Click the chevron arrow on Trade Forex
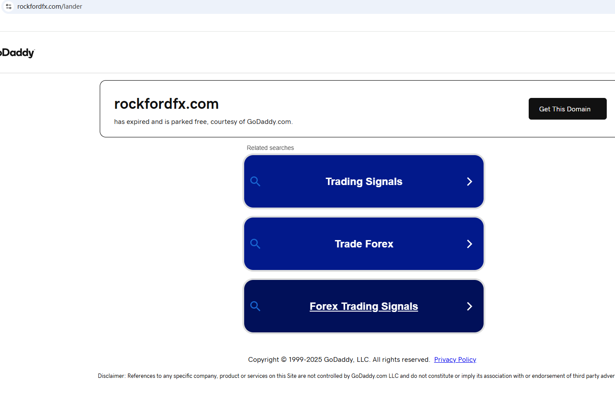 [x=469, y=244]
